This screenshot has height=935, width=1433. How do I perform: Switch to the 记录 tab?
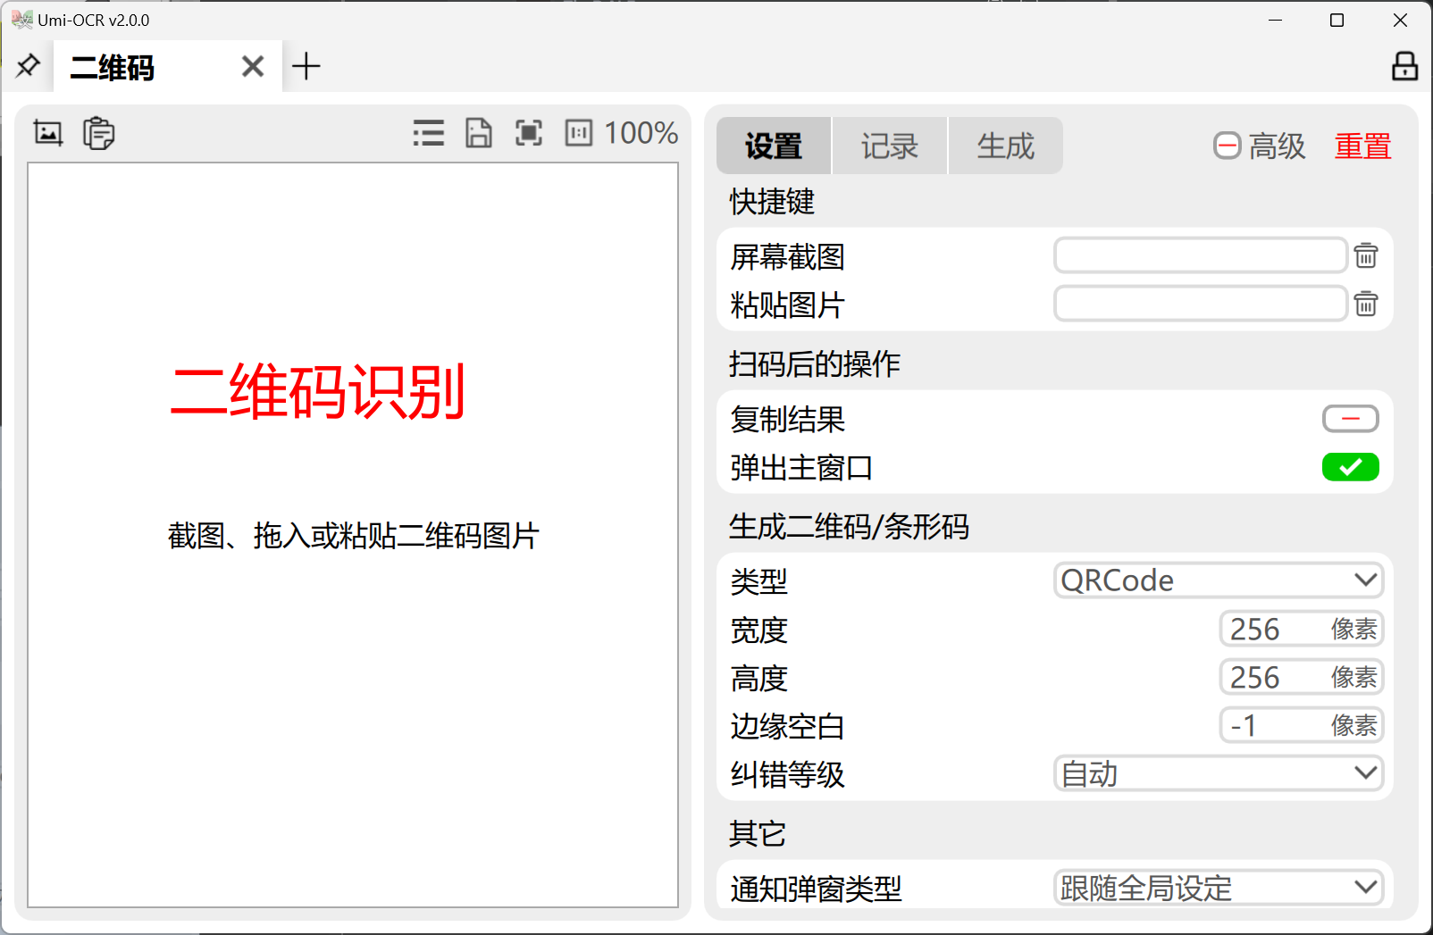[889, 146]
